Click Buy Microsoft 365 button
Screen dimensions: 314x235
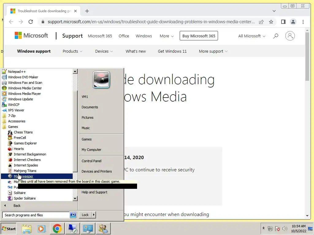[199, 36]
